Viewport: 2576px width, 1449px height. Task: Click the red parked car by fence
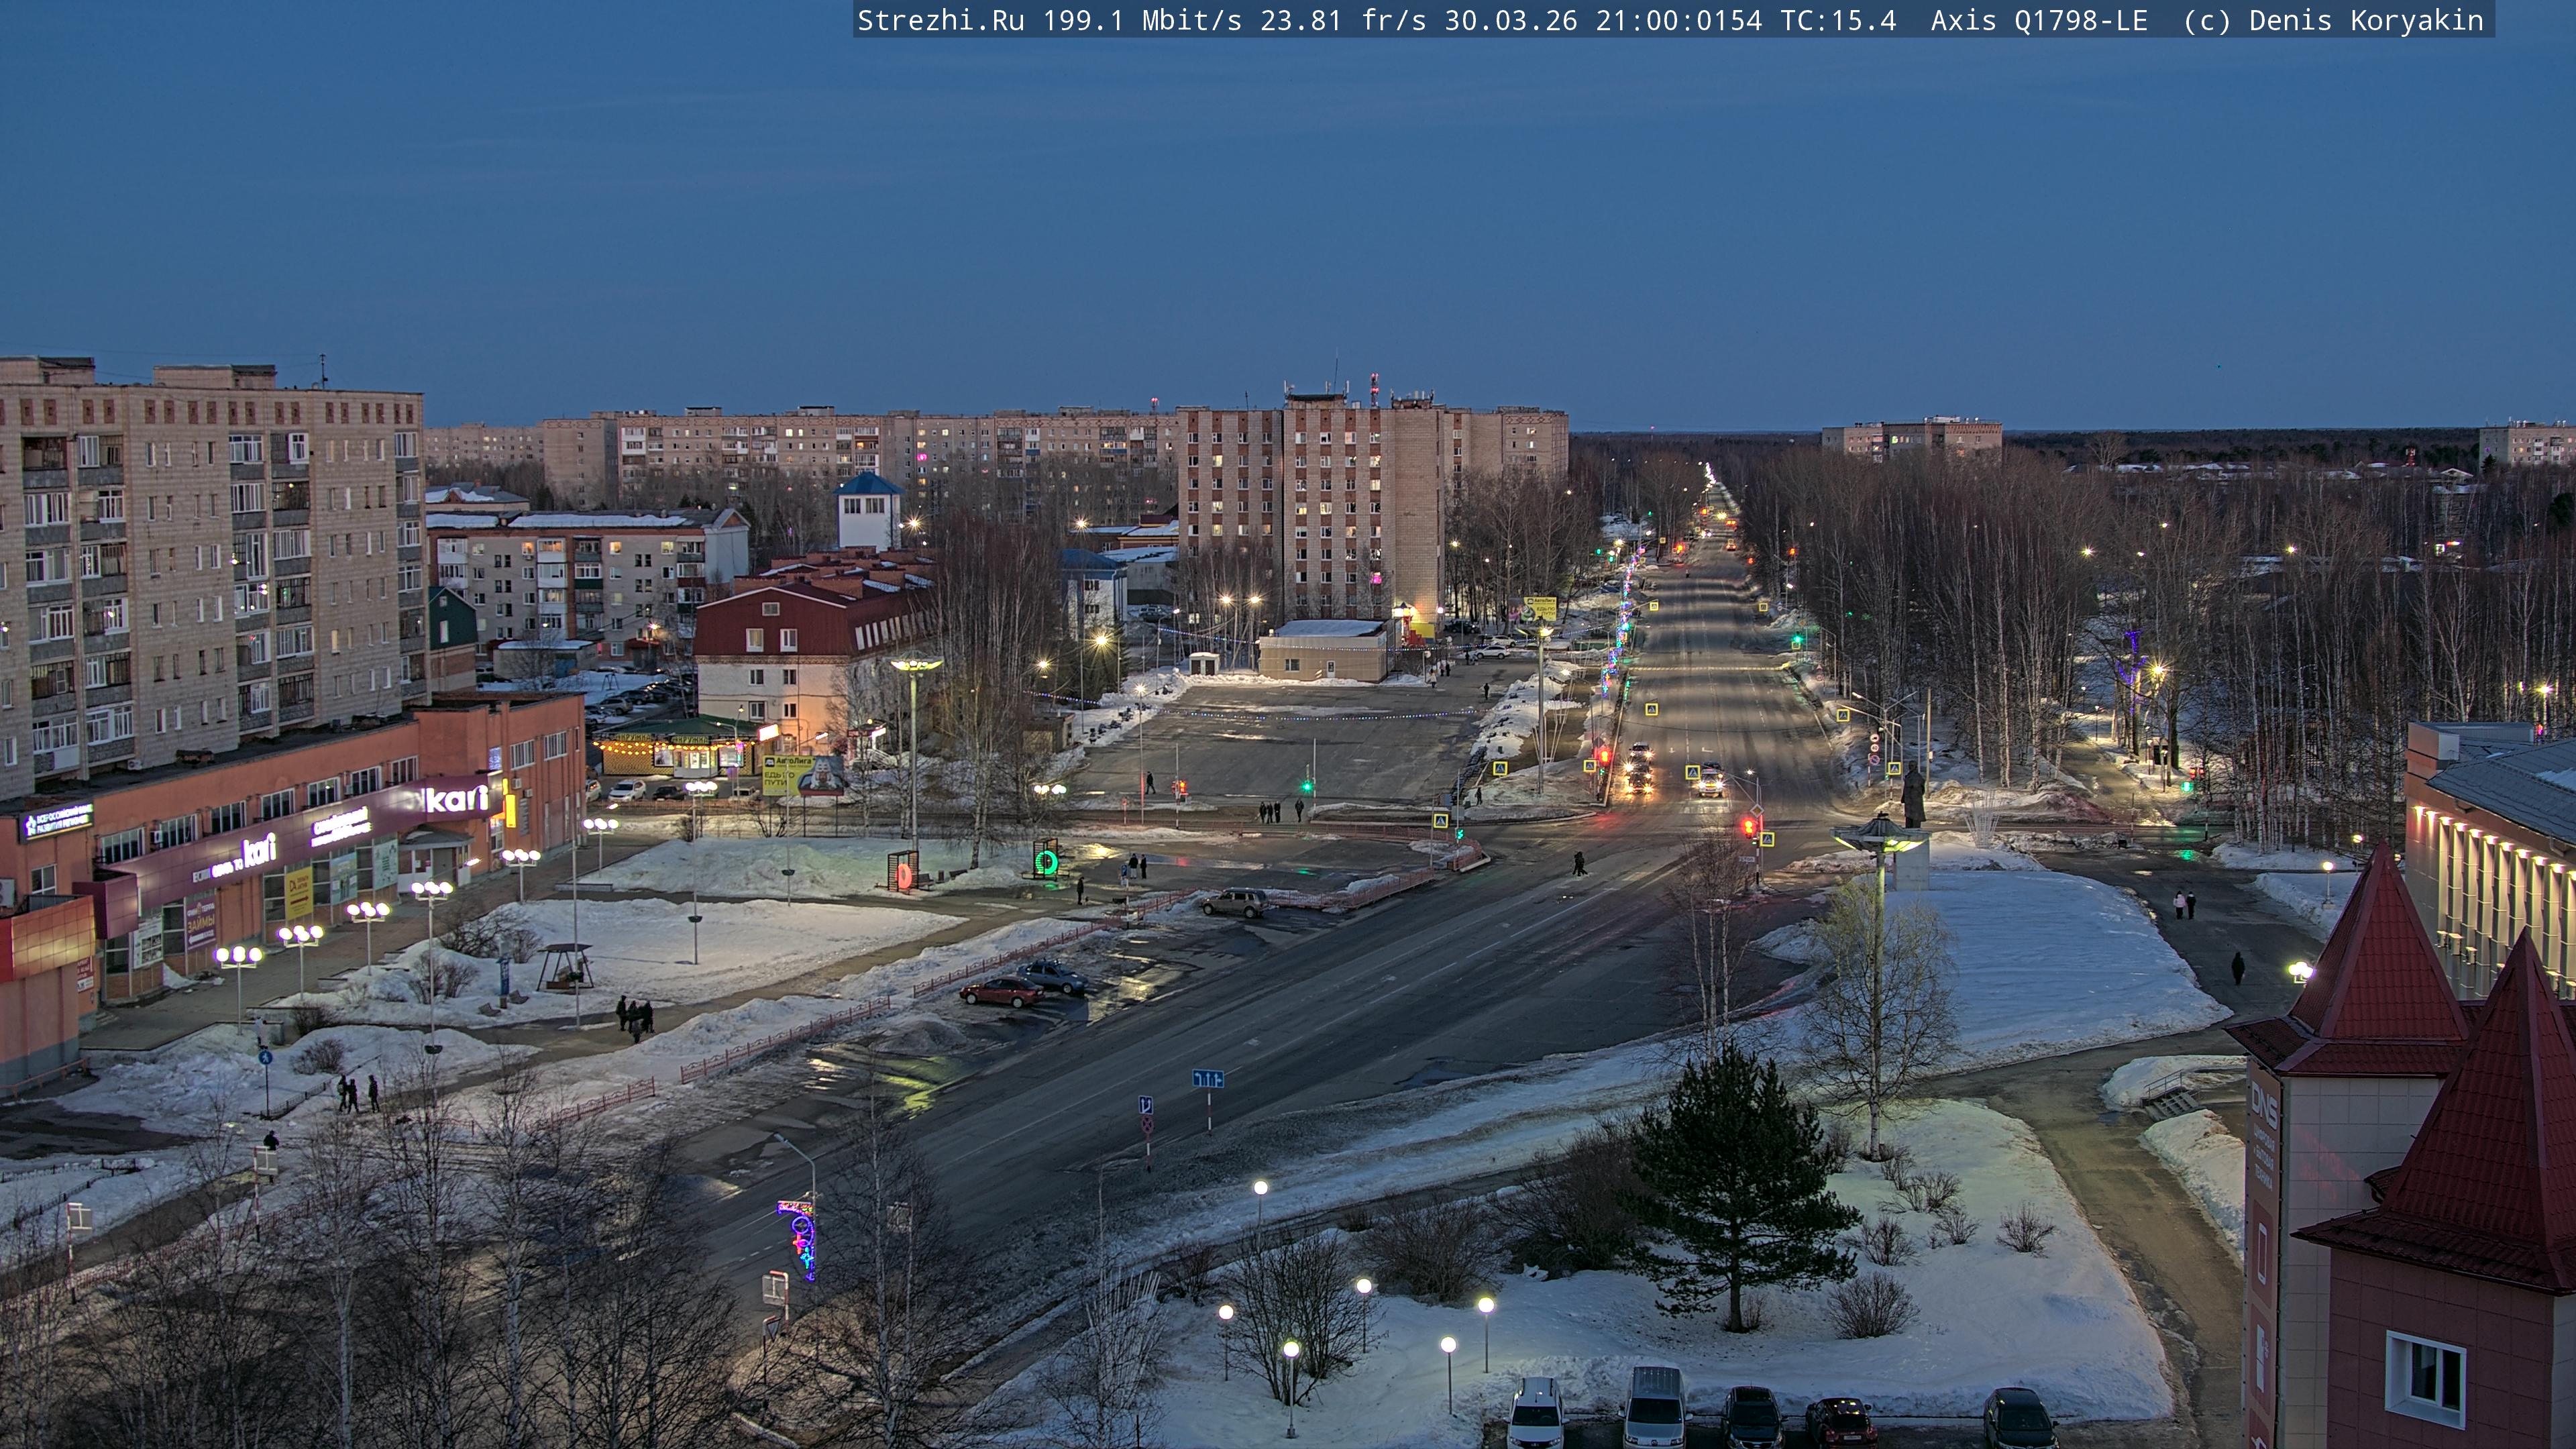[1001, 991]
